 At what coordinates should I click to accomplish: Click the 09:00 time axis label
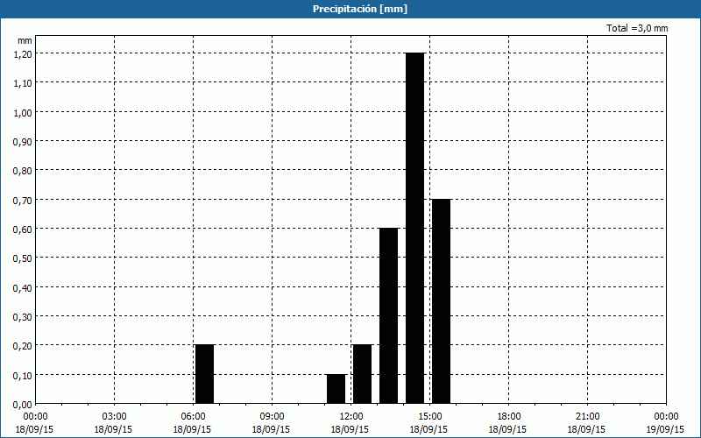click(x=272, y=417)
